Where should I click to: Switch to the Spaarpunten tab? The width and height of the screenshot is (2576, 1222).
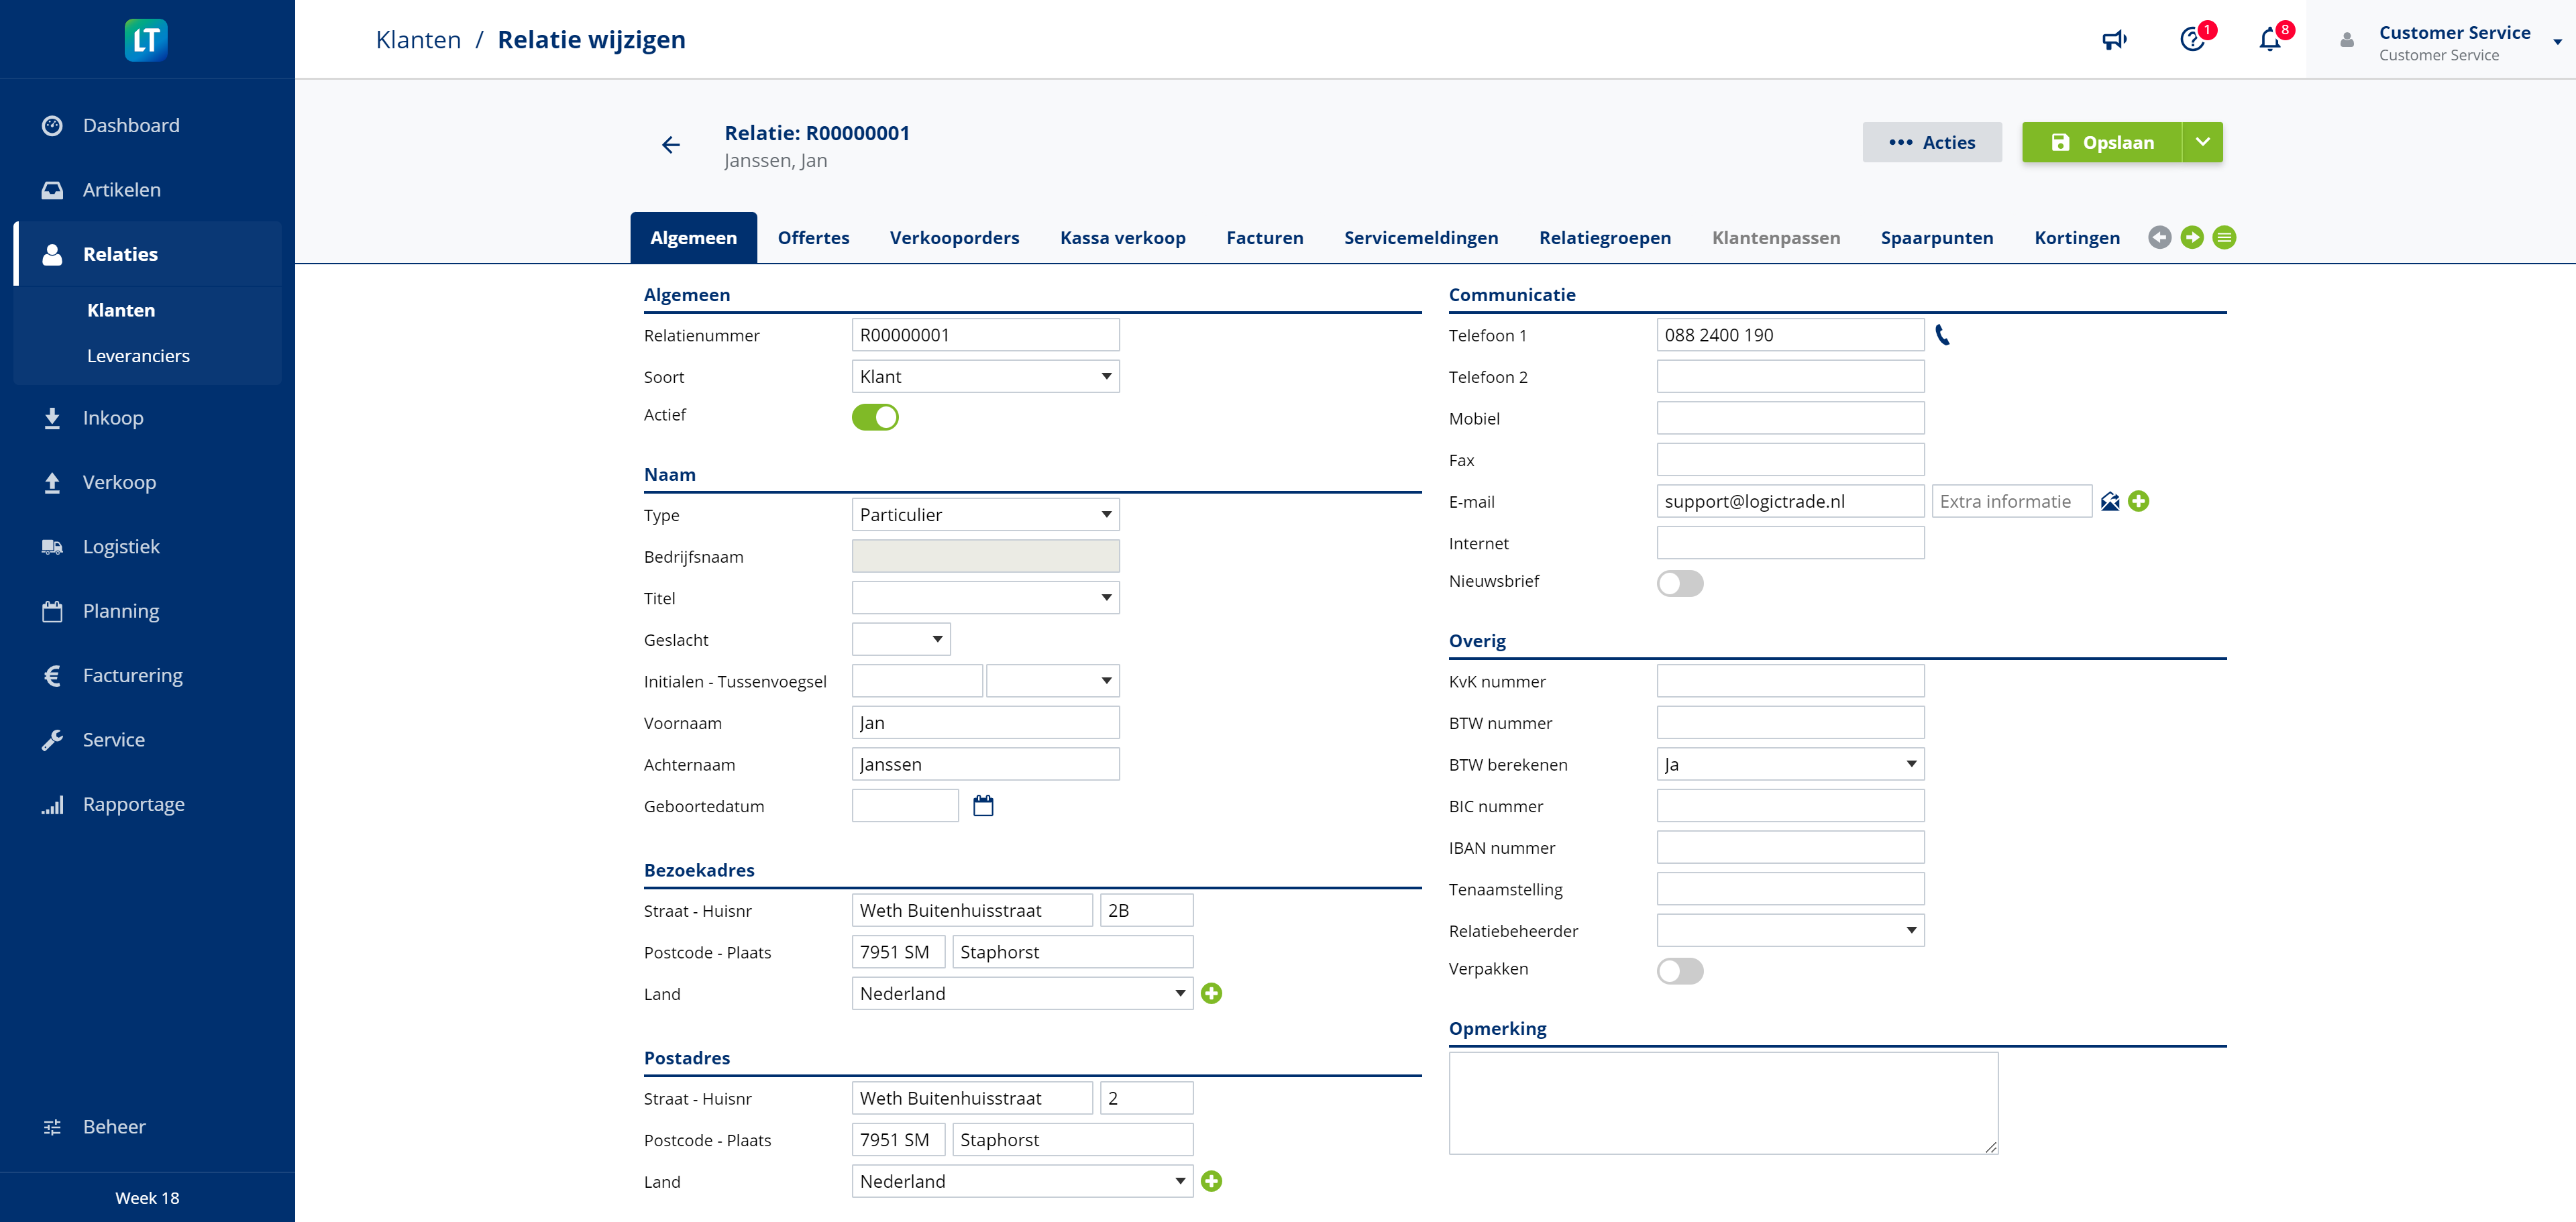coord(1936,238)
